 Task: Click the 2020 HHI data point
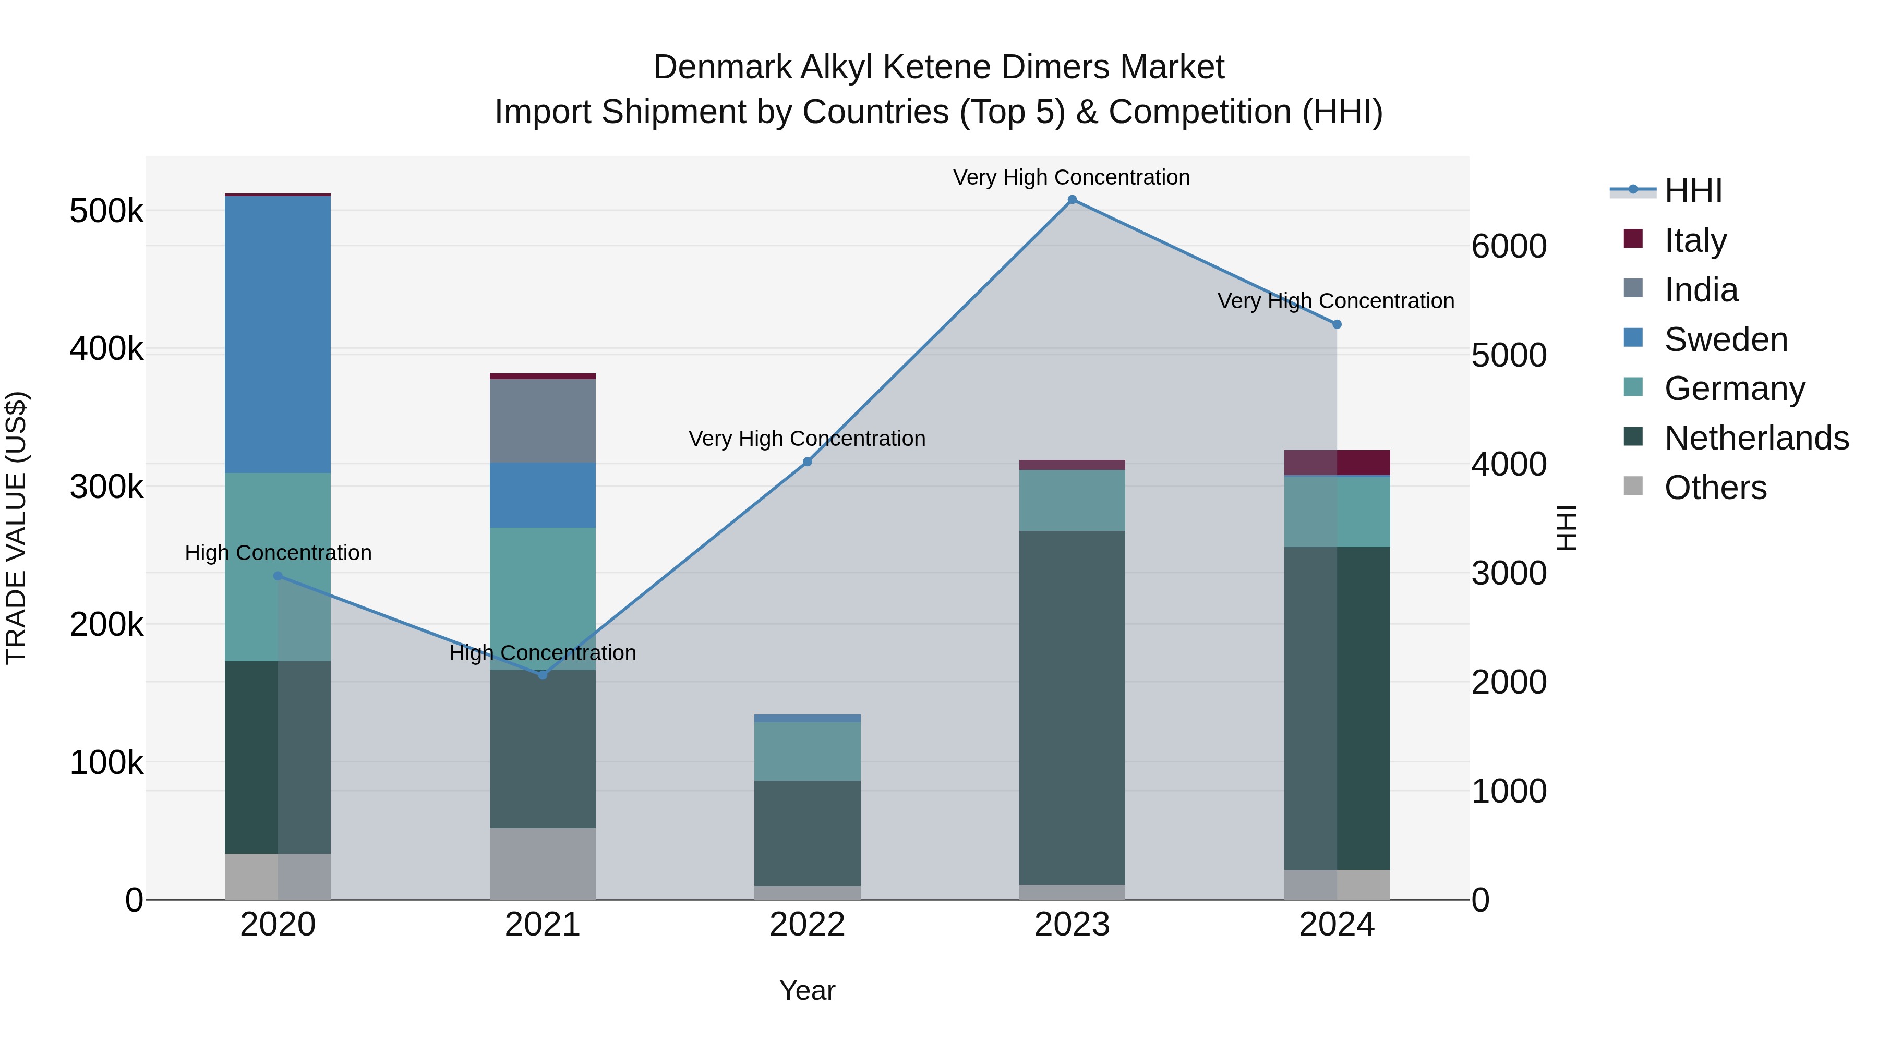point(278,576)
